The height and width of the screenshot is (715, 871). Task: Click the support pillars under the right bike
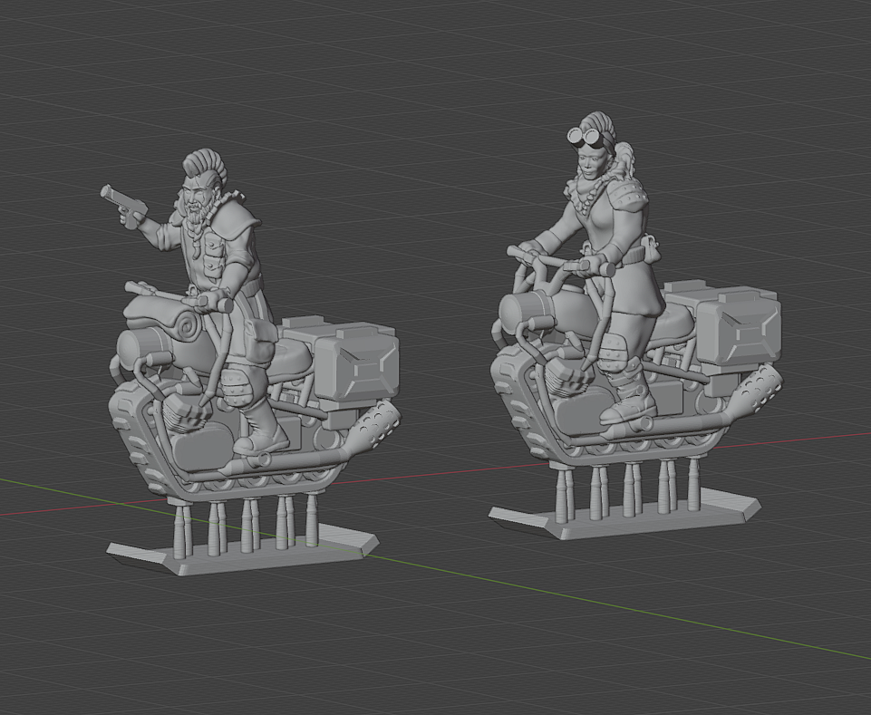[627, 488]
